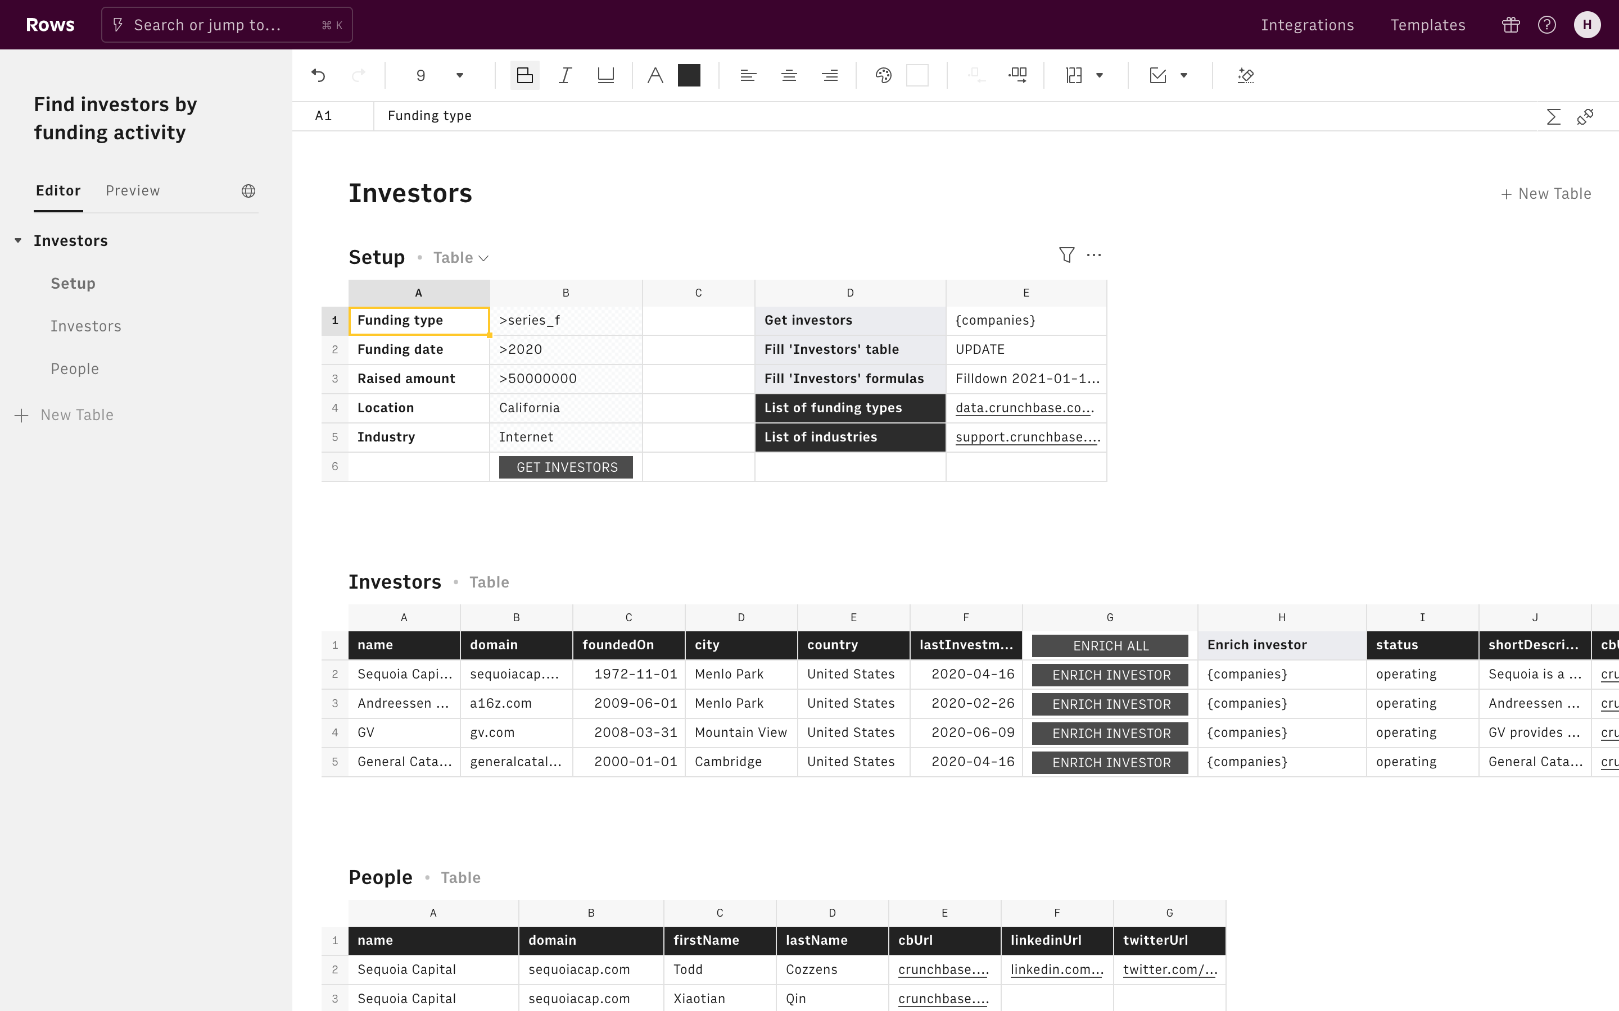Select Setup table column A header
Screen dimensions: 1619x1011
click(x=419, y=293)
